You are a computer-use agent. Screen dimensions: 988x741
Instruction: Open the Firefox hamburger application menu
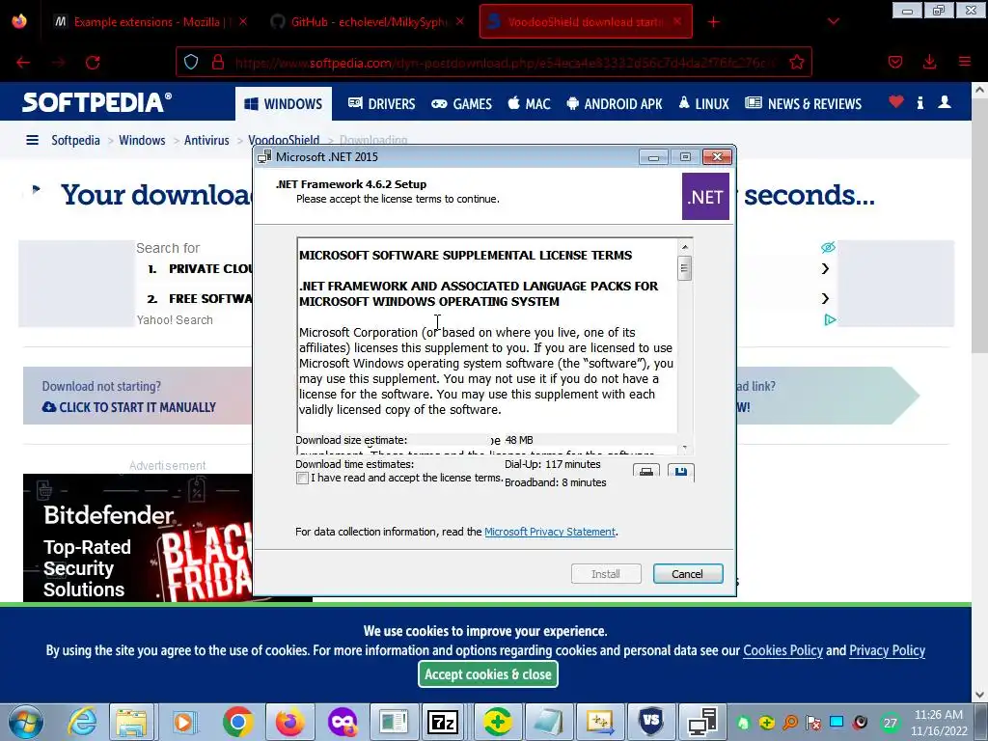pos(965,62)
